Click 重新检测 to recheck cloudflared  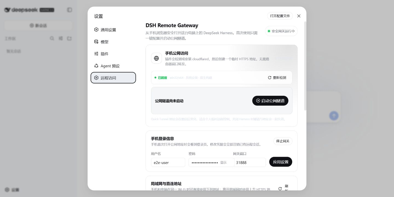pos(277,78)
